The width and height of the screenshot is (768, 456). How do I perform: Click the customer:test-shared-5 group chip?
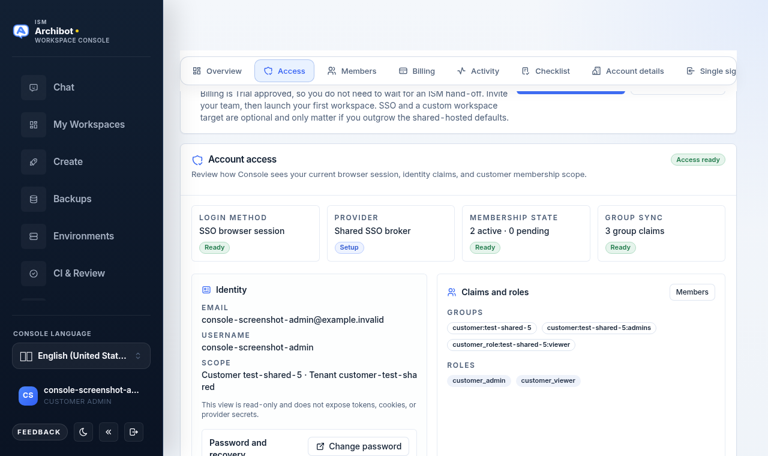[x=492, y=328]
